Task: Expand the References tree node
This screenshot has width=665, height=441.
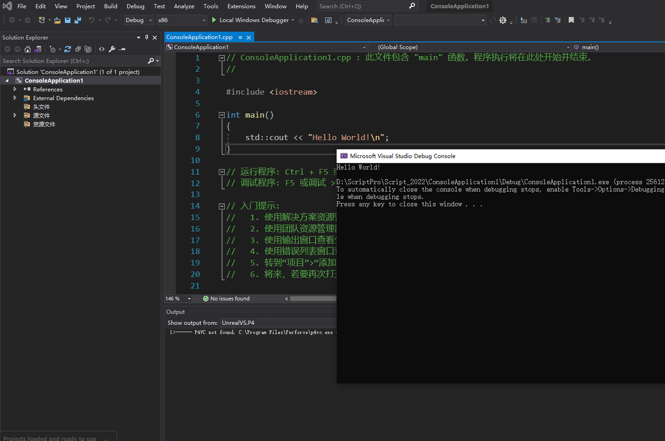Action: pos(15,89)
